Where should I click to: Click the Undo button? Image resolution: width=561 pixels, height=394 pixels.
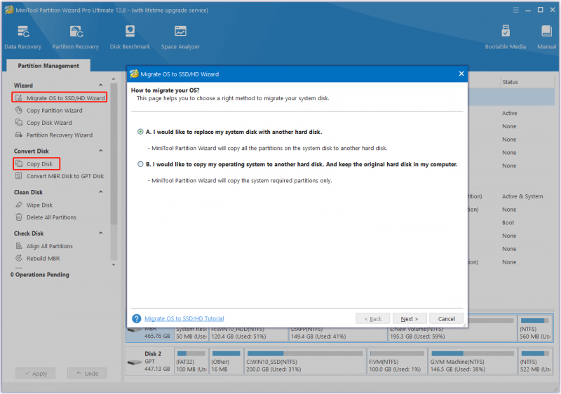tap(87, 373)
